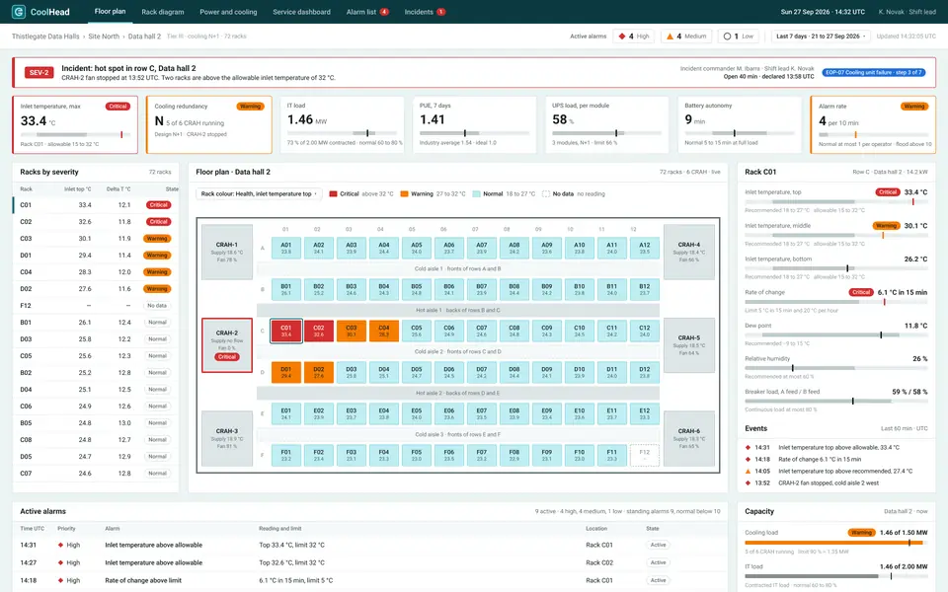Open EOP-07 Cooling unit failure procedure
948x592 pixels.
[874, 72]
